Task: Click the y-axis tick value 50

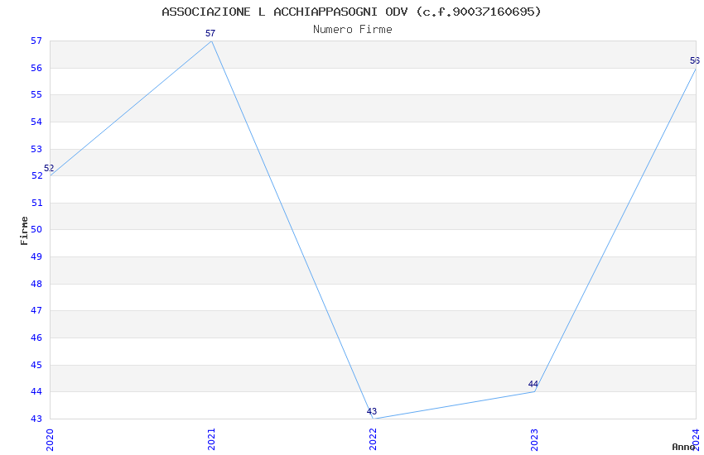Action: pos(36,229)
